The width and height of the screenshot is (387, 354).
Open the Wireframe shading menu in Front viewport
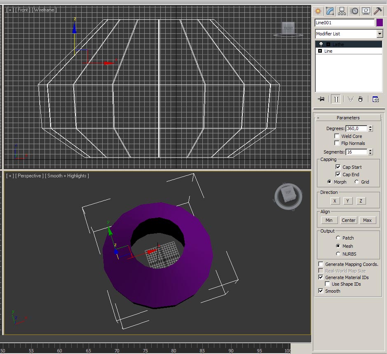[45, 10]
